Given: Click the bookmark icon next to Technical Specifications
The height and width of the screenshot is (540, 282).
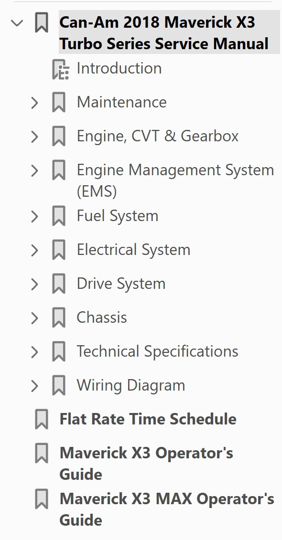Looking at the screenshot, I should (59, 351).
